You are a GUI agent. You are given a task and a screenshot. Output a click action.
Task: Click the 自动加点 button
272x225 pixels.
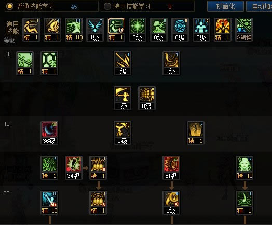[259, 6]
